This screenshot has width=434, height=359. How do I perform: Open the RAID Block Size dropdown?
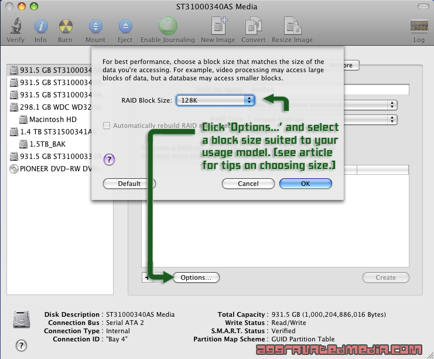pos(216,100)
